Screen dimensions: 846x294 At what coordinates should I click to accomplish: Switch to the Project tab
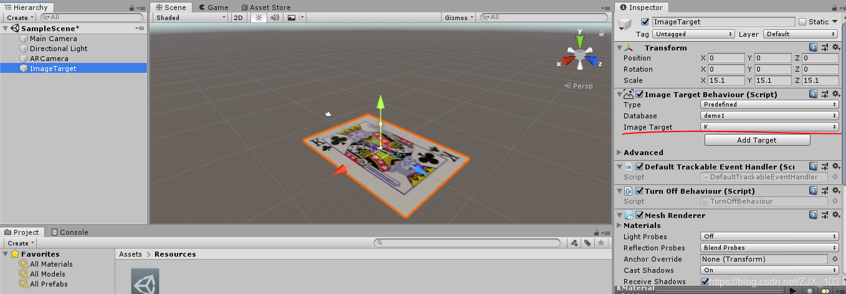(x=21, y=232)
